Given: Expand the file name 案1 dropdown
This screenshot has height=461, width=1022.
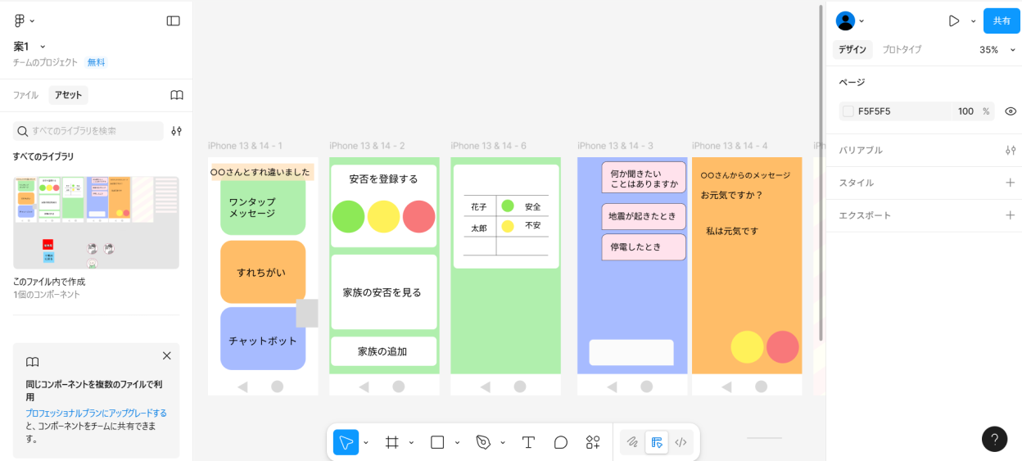Looking at the screenshot, I should (43, 47).
